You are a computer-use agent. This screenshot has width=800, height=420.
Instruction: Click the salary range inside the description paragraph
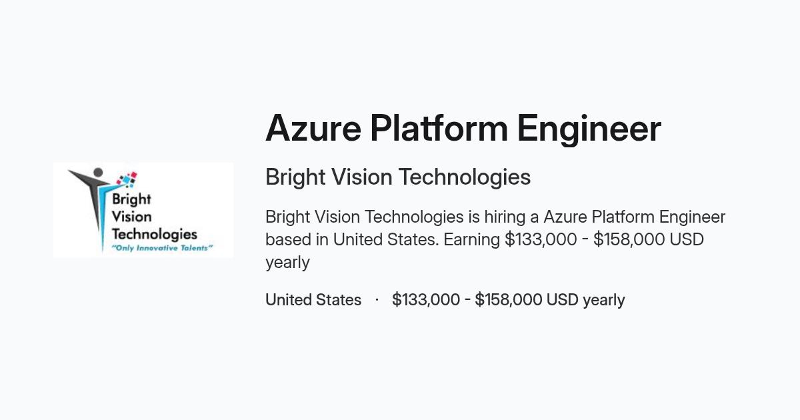[x=604, y=239]
